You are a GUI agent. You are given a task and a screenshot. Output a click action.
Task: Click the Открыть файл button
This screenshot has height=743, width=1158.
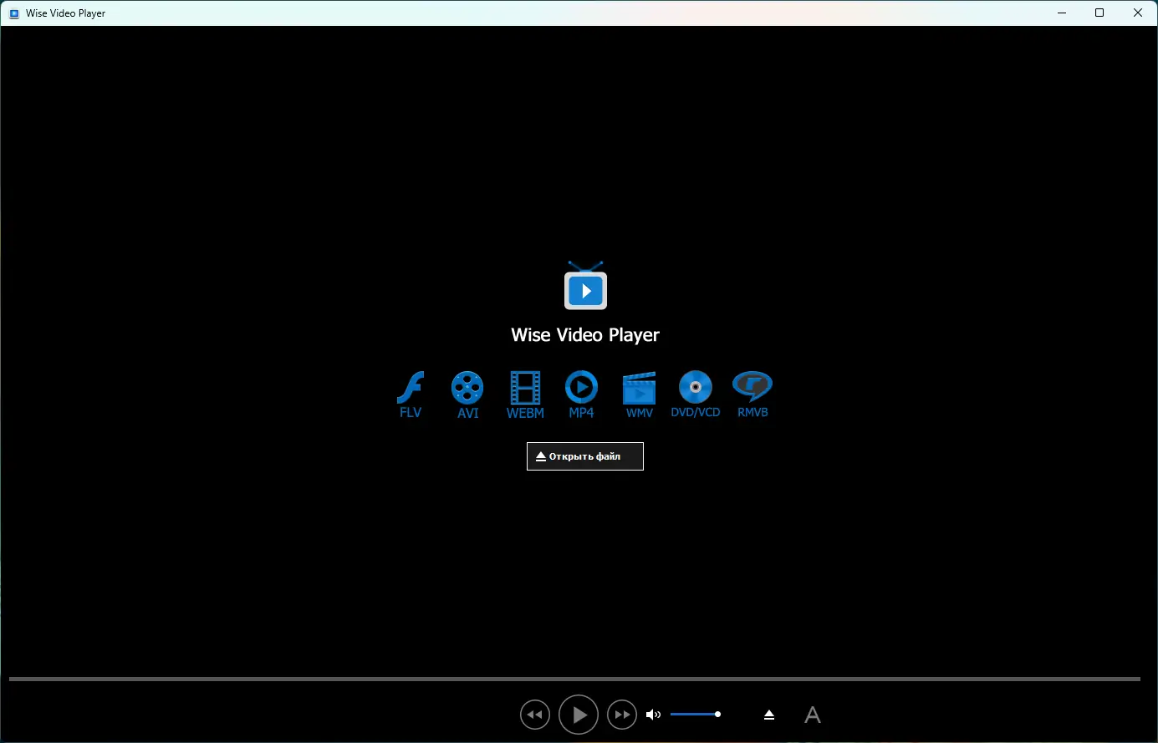pyautogui.click(x=585, y=456)
